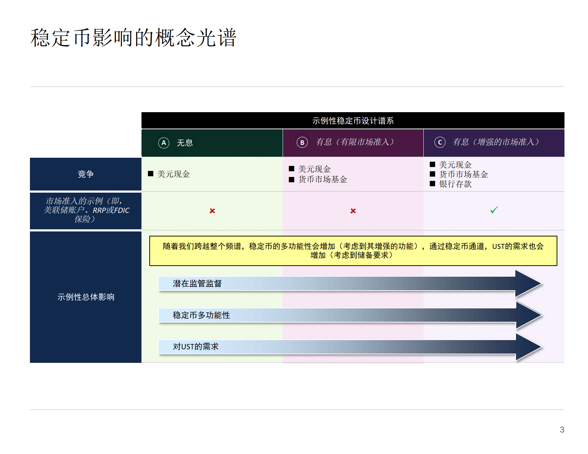Click the red X mark under 无息 column

[x=212, y=211]
